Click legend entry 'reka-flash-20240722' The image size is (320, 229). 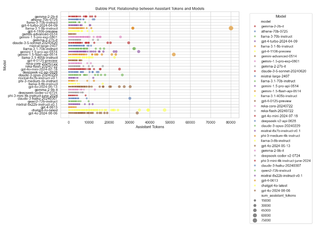pos(277,111)
